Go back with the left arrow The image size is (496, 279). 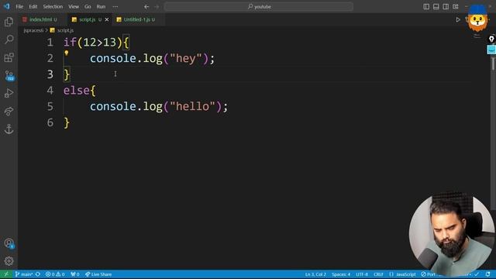click(146, 7)
